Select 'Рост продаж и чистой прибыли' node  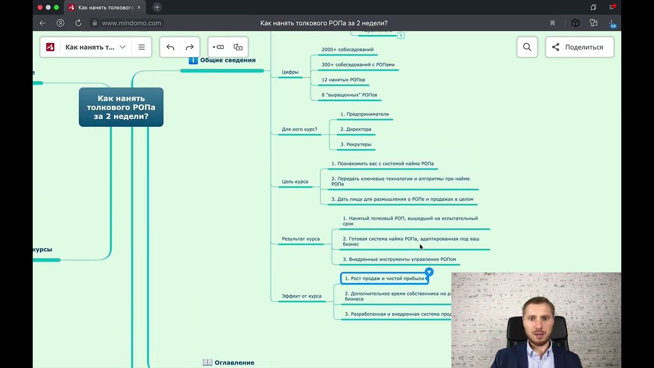click(384, 279)
